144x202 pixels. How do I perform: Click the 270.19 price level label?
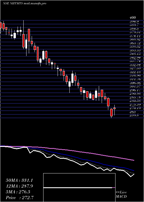click(135, 108)
